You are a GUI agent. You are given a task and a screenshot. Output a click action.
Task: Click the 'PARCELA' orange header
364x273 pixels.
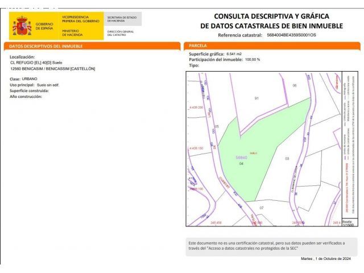(x=272, y=45)
